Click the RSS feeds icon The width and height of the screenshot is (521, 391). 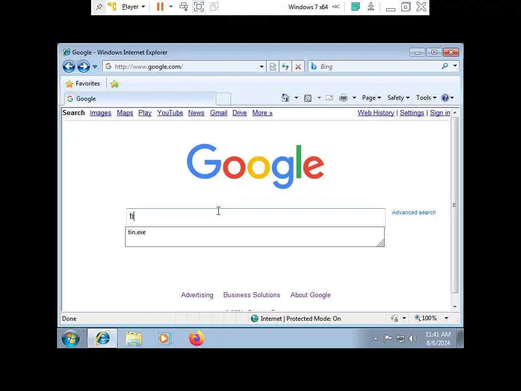(308, 98)
